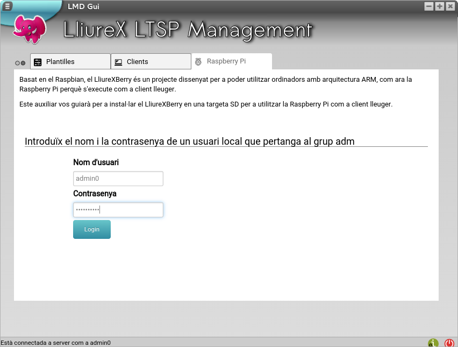
Task: Click the green info icon in status bar
Action: pos(433,343)
